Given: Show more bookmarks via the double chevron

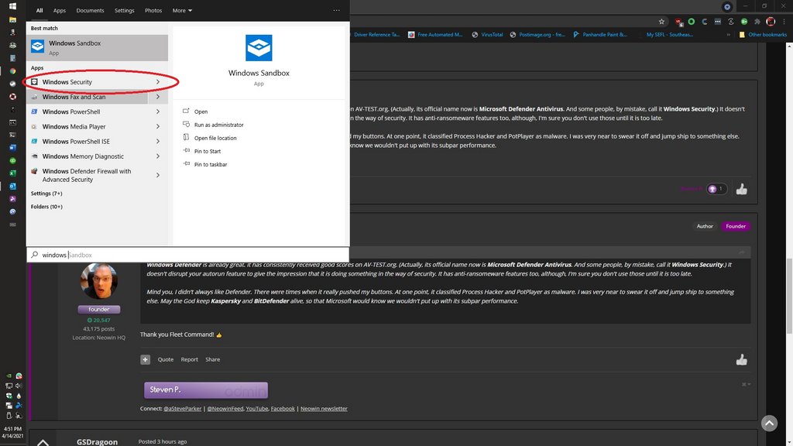Looking at the screenshot, I should pos(728,35).
